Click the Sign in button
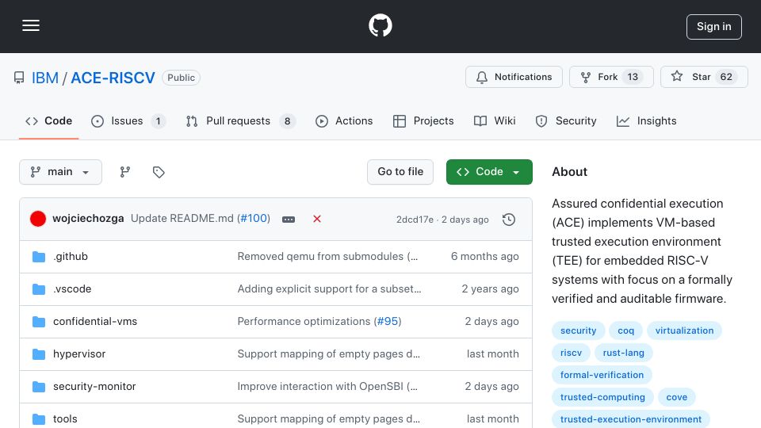Viewport: 761px width, 428px height. [x=713, y=27]
